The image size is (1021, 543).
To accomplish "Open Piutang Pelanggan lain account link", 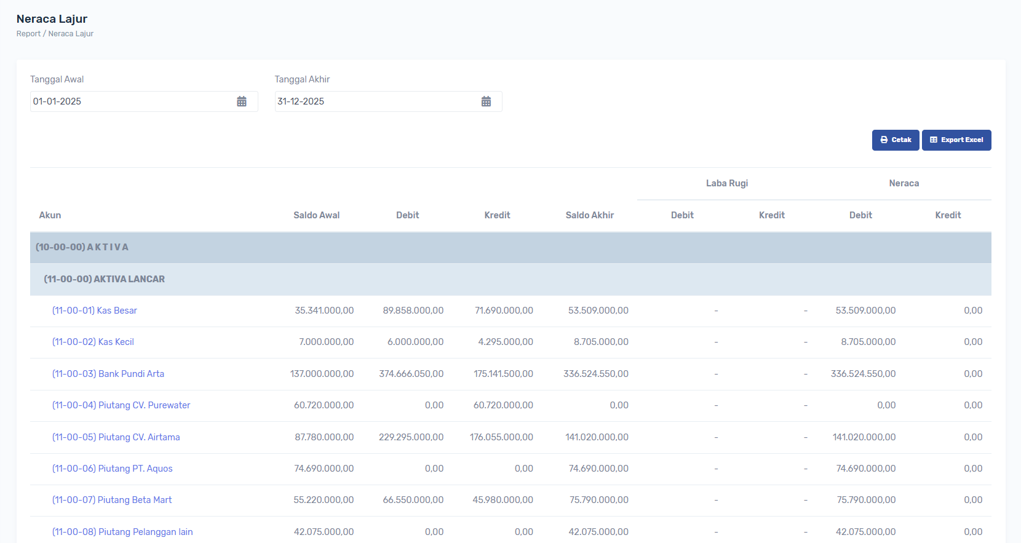I will click(x=122, y=532).
